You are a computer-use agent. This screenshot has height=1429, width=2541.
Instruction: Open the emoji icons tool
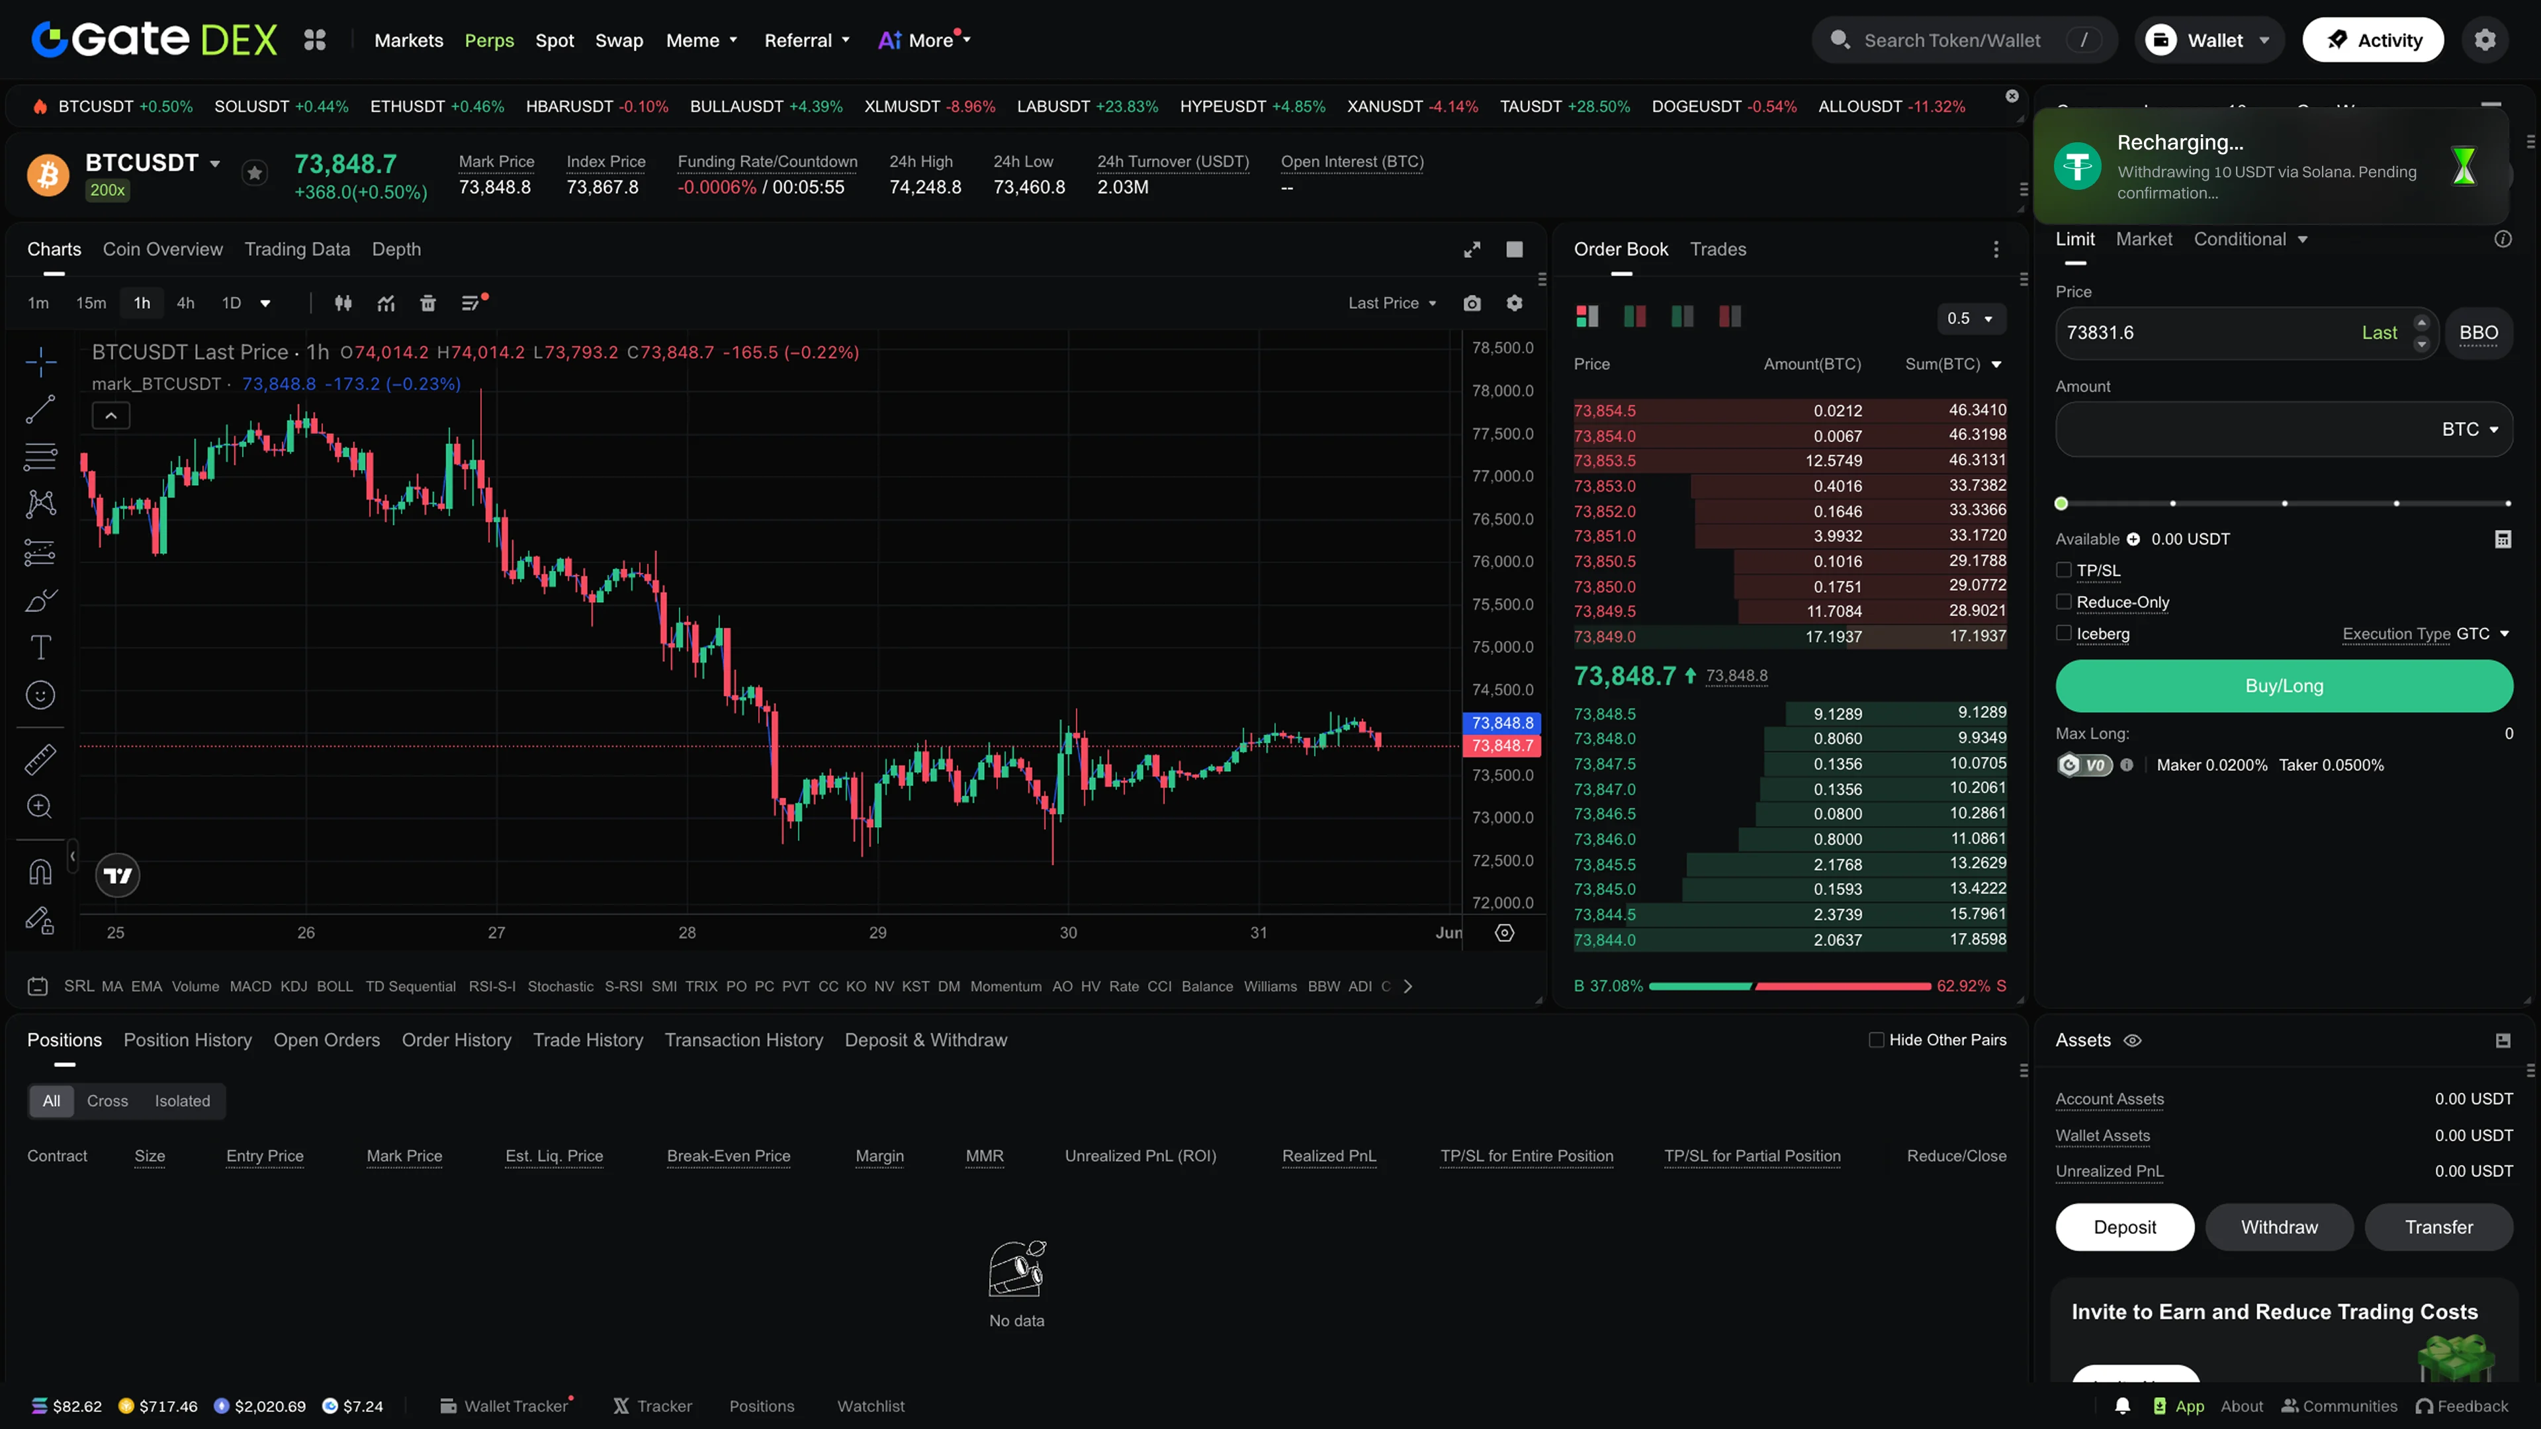[40, 695]
